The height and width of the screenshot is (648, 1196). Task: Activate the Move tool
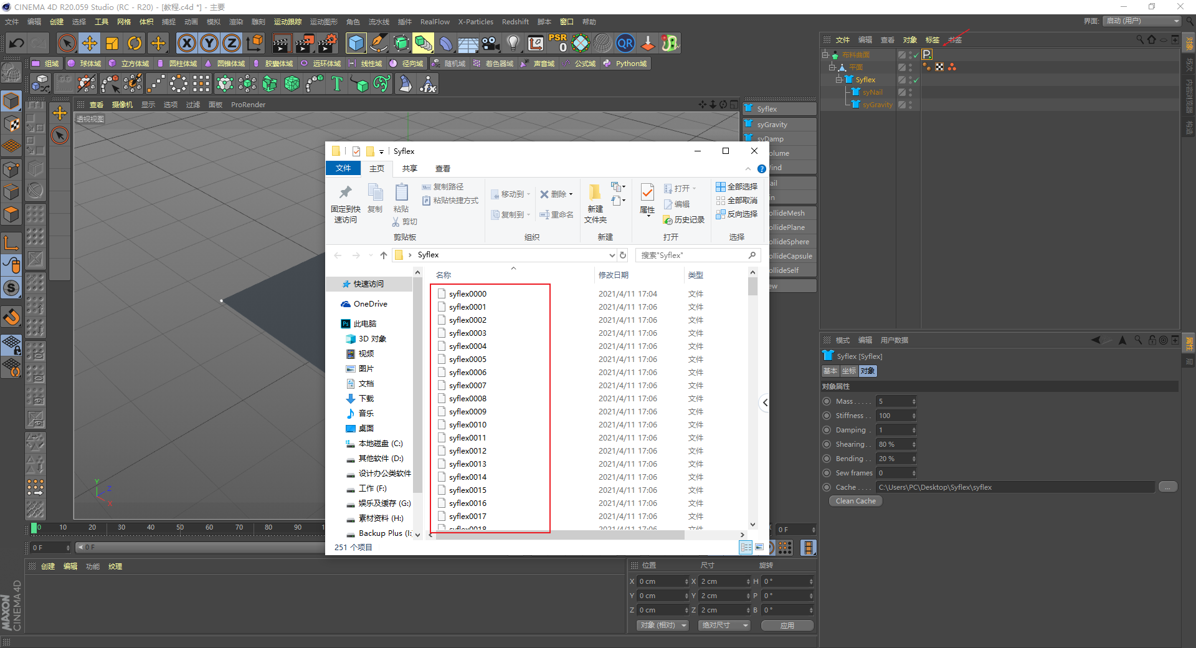click(x=90, y=43)
